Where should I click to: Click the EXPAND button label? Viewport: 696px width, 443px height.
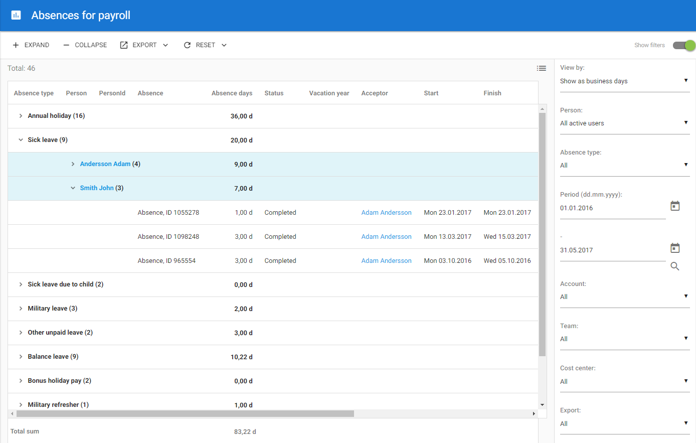pos(37,45)
